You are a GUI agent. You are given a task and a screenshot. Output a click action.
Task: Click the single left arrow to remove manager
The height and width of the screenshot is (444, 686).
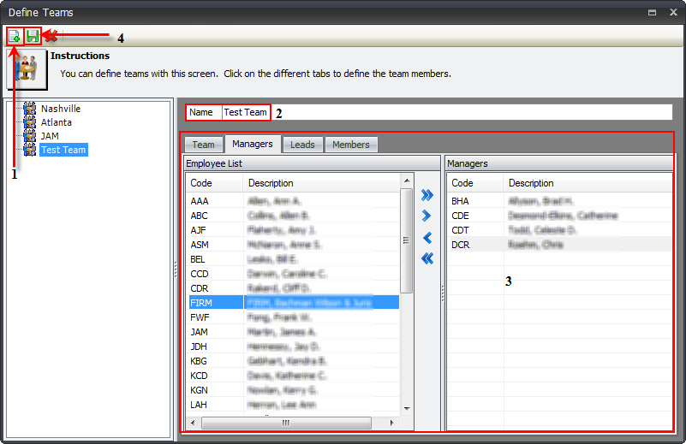(427, 238)
